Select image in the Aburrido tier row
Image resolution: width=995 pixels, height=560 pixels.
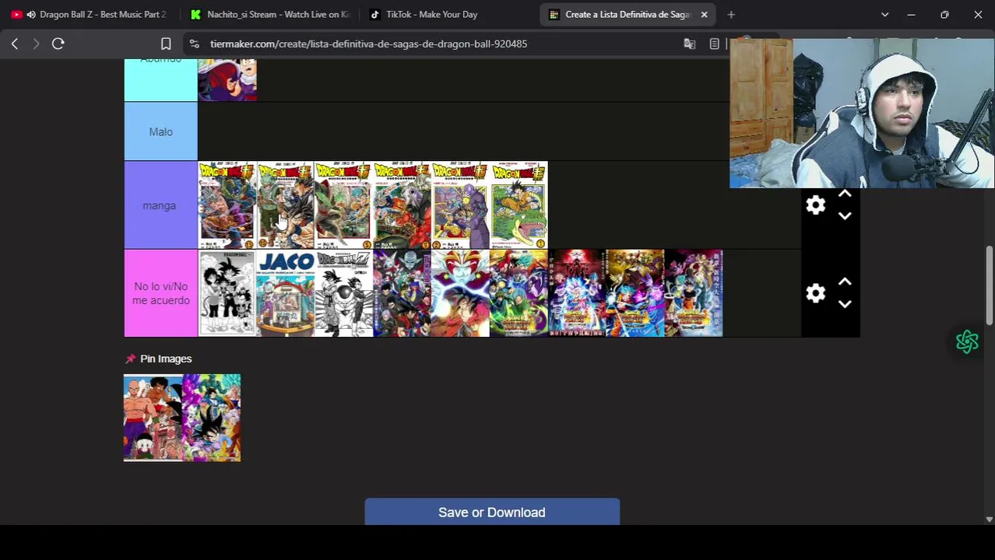(227, 79)
